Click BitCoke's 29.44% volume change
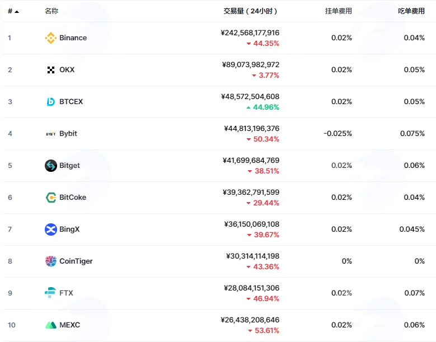Screen dimensions: 436x342 tap(262, 203)
